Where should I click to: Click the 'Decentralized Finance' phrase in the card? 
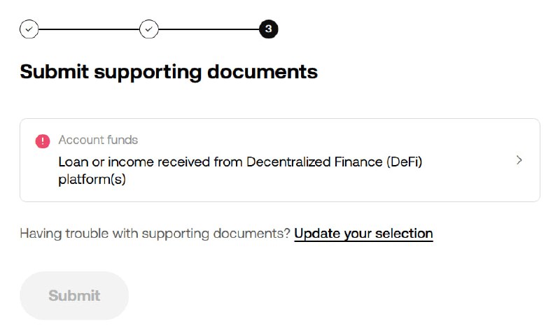(x=314, y=162)
